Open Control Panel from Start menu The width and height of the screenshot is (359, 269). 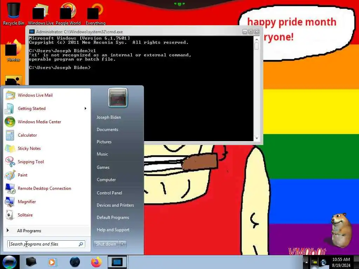[109, 193]
